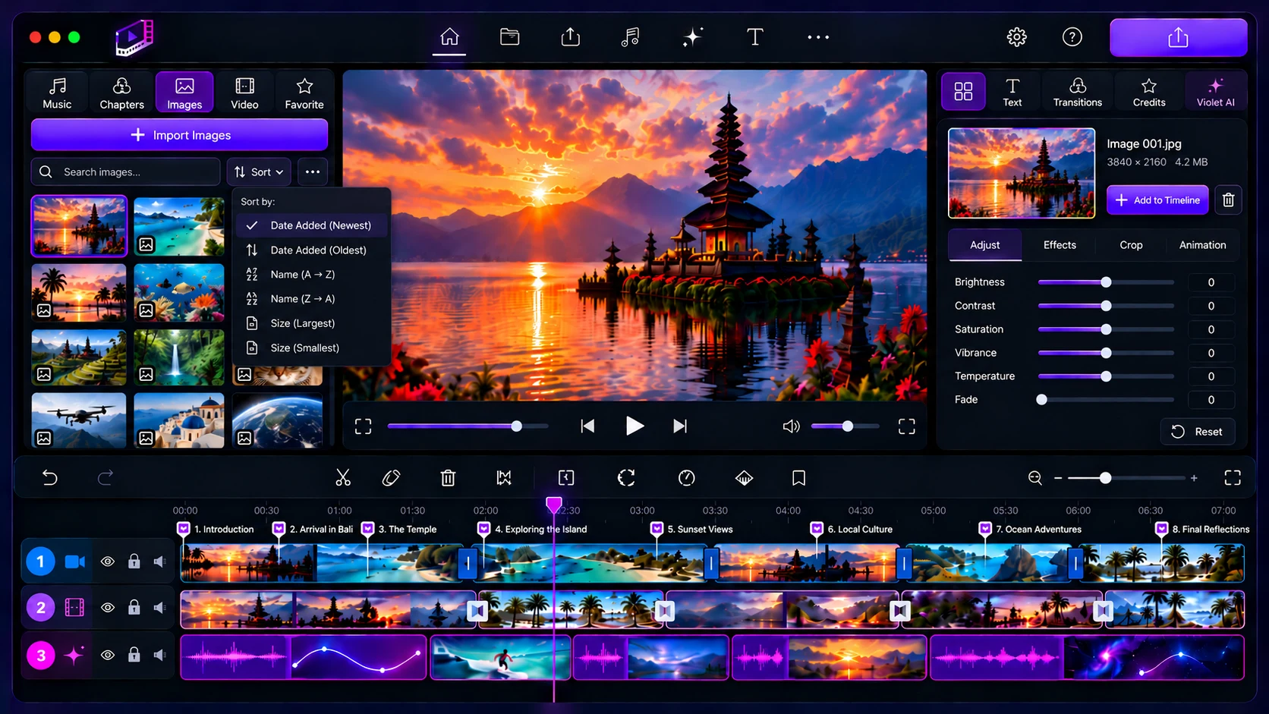Toggle visibility eye on track 1

click(108, 561)
